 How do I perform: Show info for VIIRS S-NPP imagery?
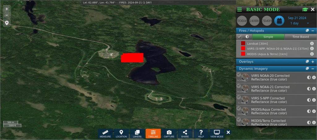point(314,100)
